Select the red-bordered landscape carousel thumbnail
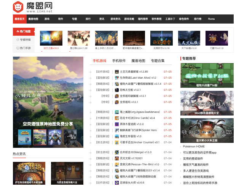Image resolution: width=247 pixels, height=190 pixels. point(40,137)
